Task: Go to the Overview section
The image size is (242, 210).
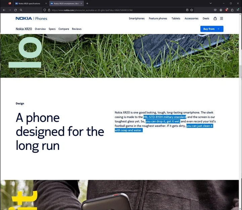Action: [x=40, y=29]
